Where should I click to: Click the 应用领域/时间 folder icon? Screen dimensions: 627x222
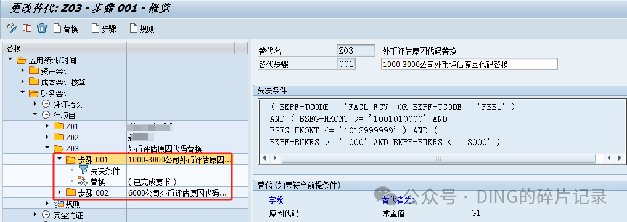[x=21, y=60]
